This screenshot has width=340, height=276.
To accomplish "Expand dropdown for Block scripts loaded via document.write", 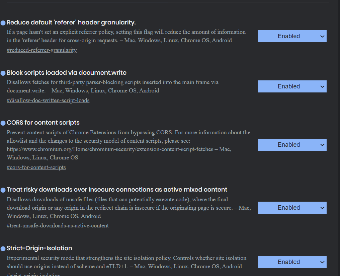I will pos(292,86).
